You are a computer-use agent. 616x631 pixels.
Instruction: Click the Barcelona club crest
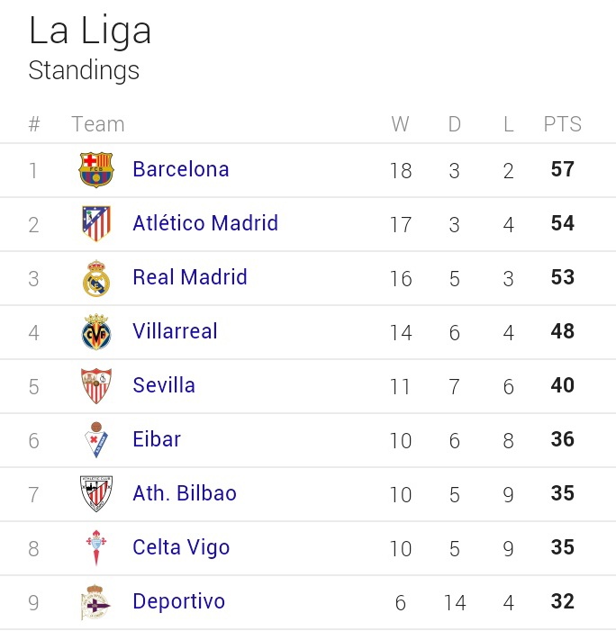coord(96,169)
